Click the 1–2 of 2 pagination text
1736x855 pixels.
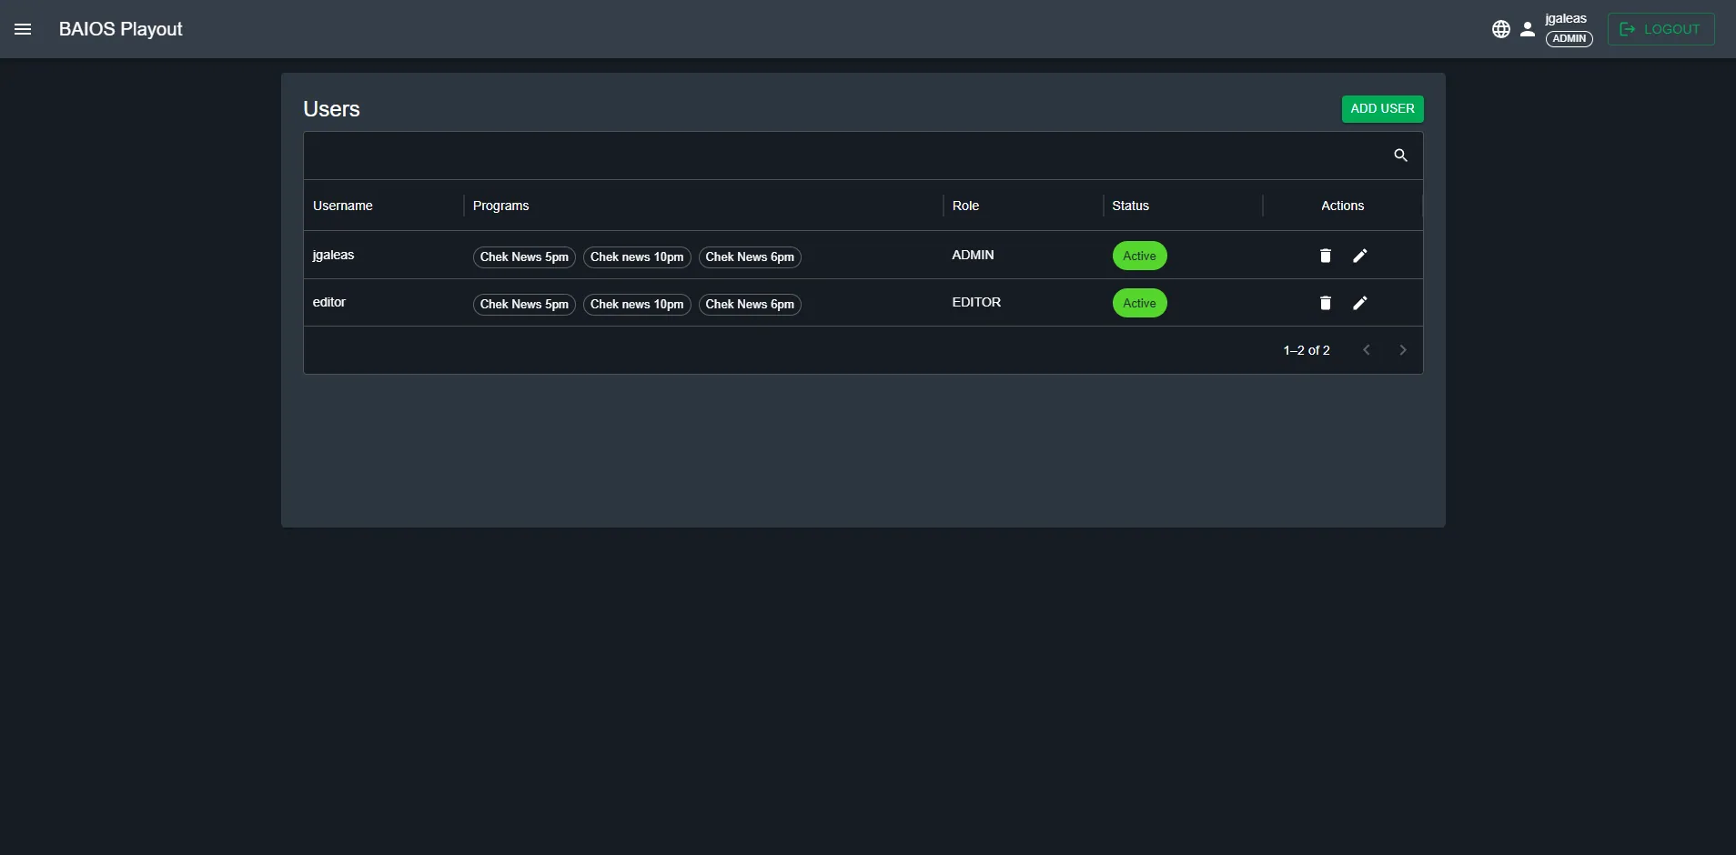(1307, 350)
